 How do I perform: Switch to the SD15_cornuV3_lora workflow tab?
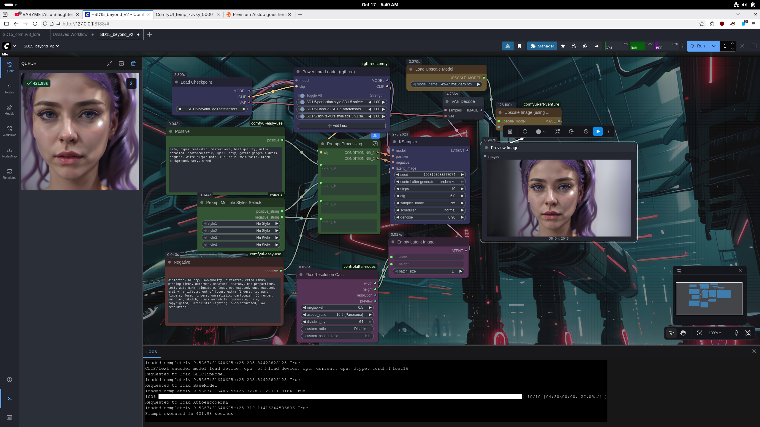[21, 34]
